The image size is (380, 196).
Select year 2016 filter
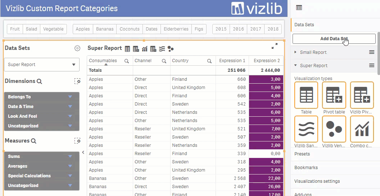tap(239, 29)
